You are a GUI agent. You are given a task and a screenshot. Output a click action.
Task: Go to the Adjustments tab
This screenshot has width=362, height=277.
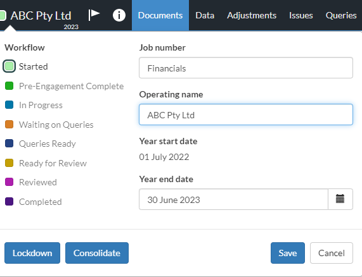[x=252, y=15]
